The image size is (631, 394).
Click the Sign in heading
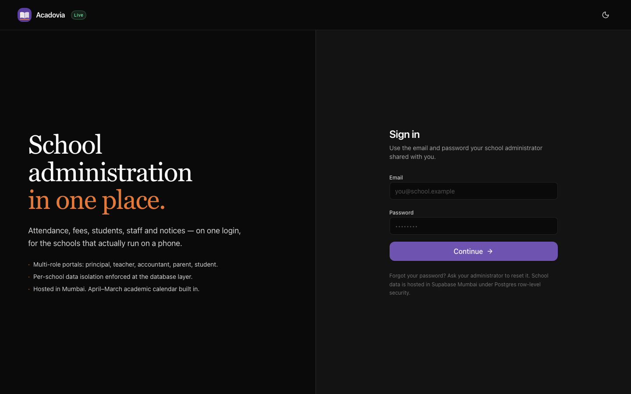404,134
